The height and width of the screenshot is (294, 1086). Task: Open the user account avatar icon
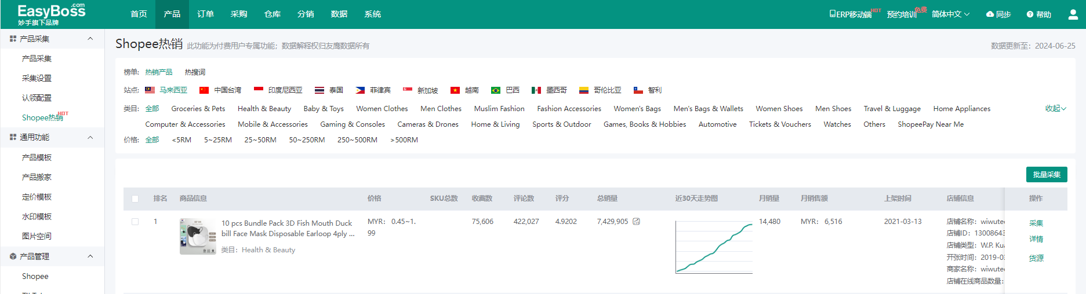click(1073, 14)
